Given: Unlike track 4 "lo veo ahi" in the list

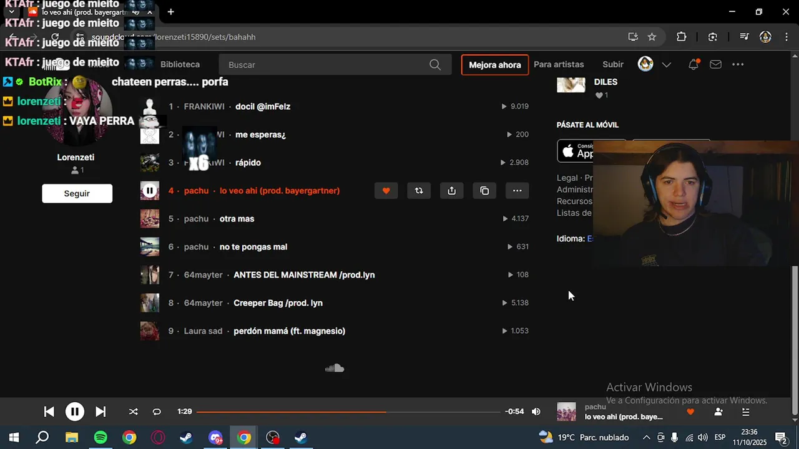Looking at the screenshot, I should 386,191.
